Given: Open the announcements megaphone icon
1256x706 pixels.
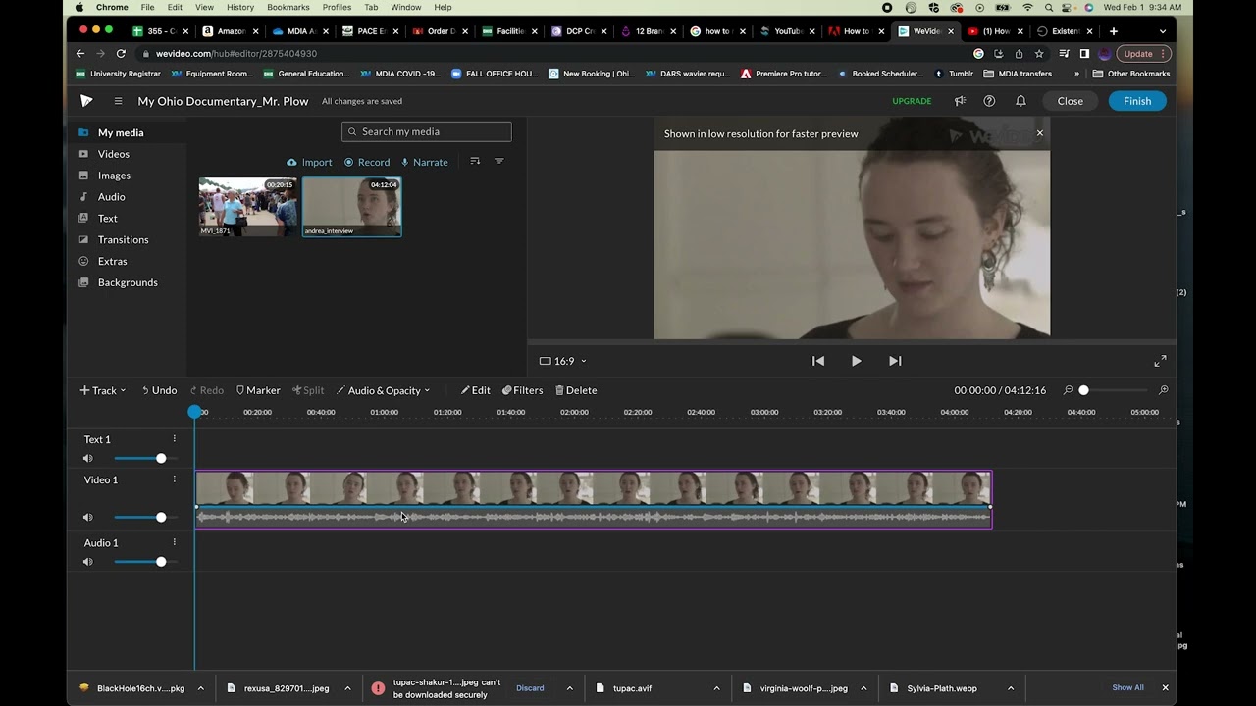Looking at the screenshot, I should [x=960, y=101].
